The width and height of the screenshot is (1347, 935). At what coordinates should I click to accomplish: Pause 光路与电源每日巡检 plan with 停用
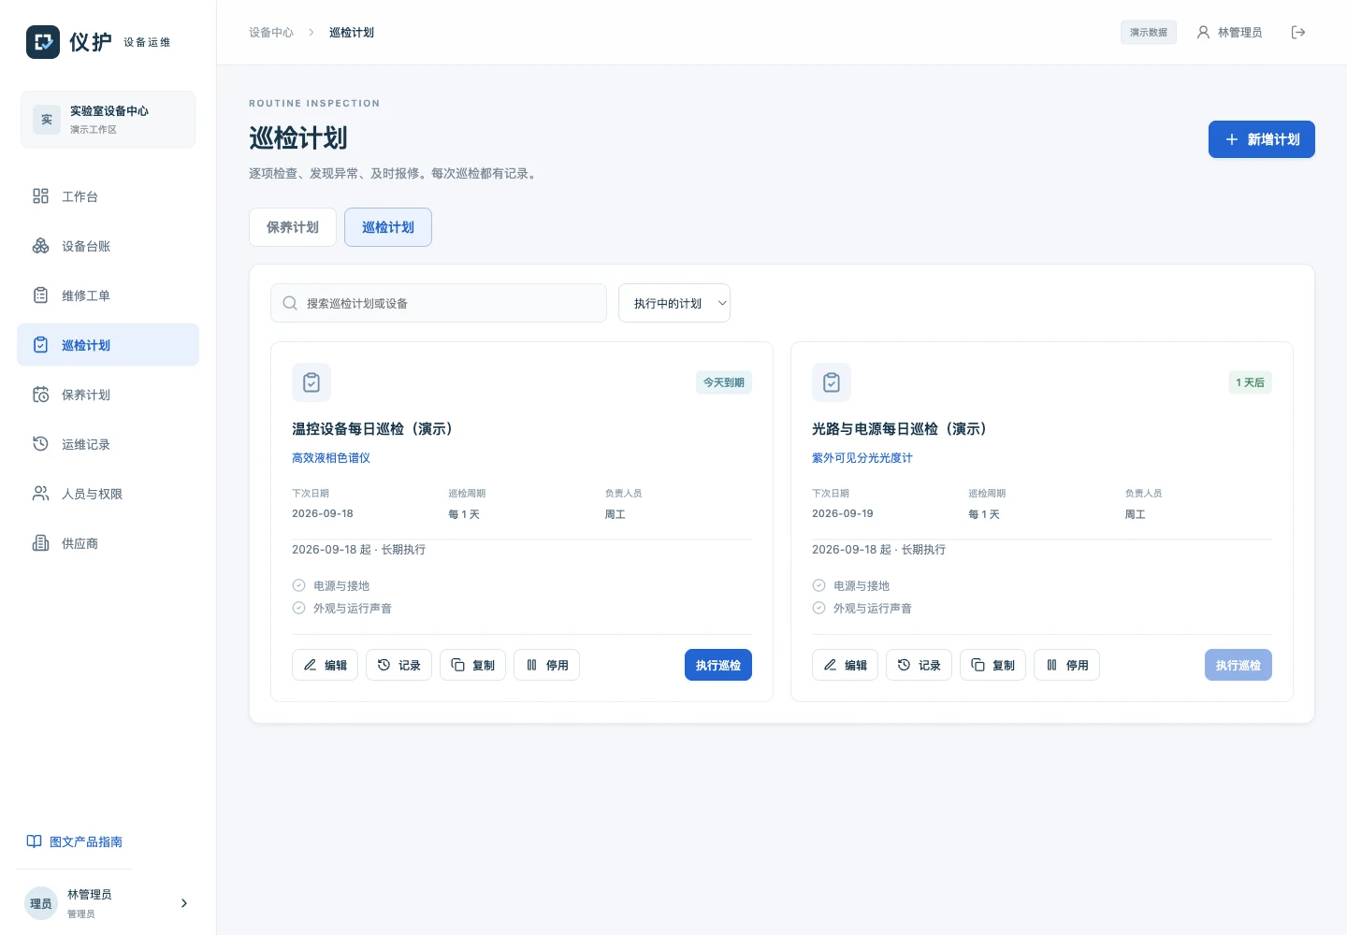1066,665
